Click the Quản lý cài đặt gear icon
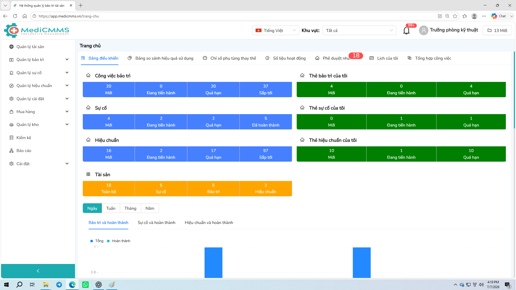The height and width of the screenshot is (290, 516). pos(11,99)
